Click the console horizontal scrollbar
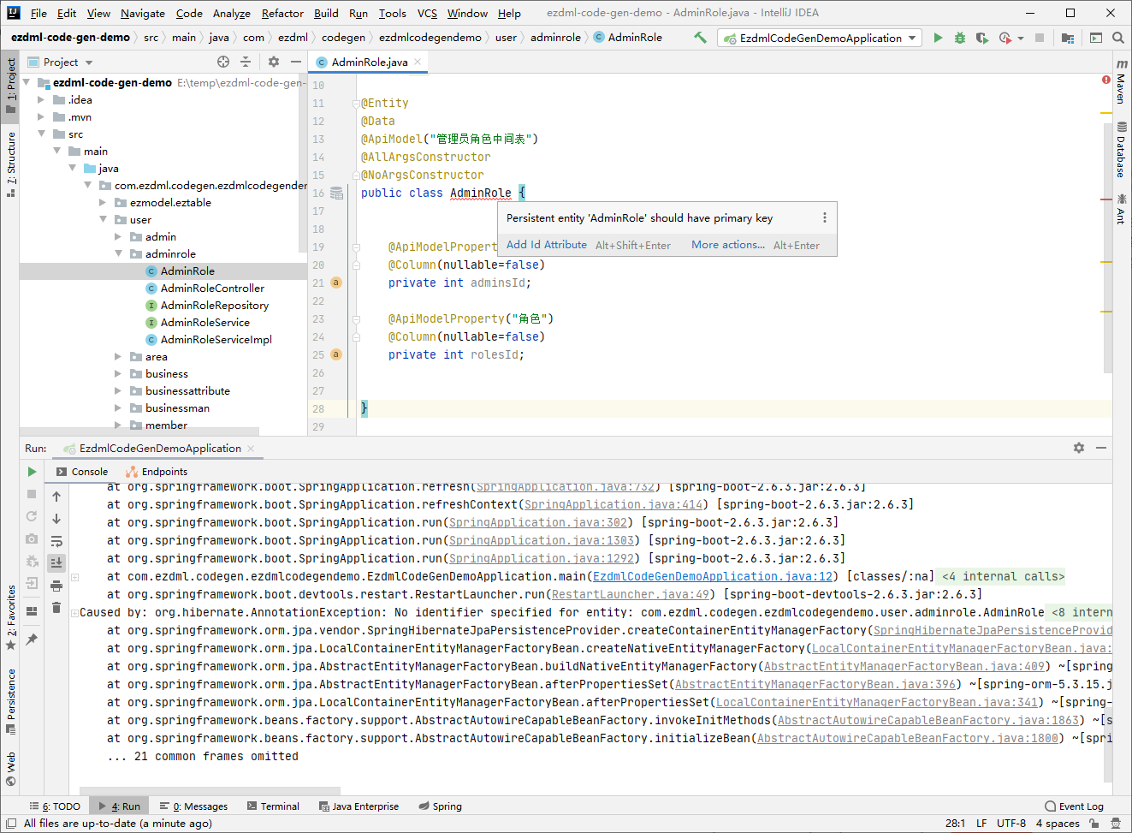This screenshot has width=1132, height=833. 210,790
